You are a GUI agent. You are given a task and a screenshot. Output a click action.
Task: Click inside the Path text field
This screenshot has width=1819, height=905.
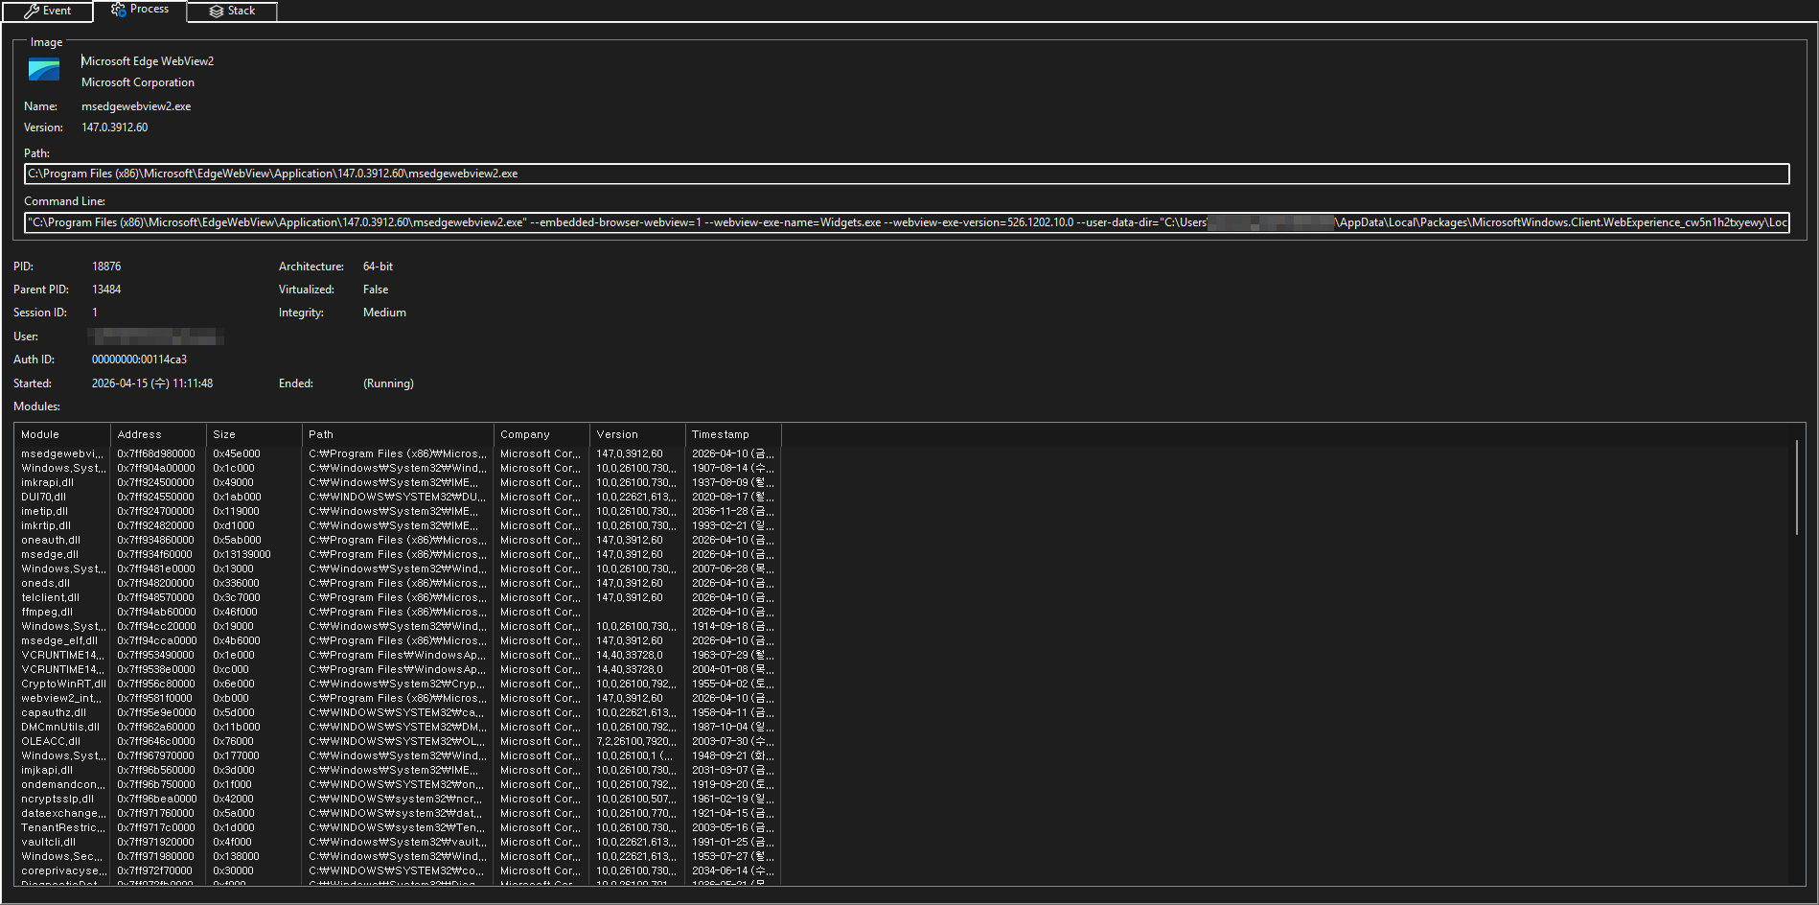907,174
